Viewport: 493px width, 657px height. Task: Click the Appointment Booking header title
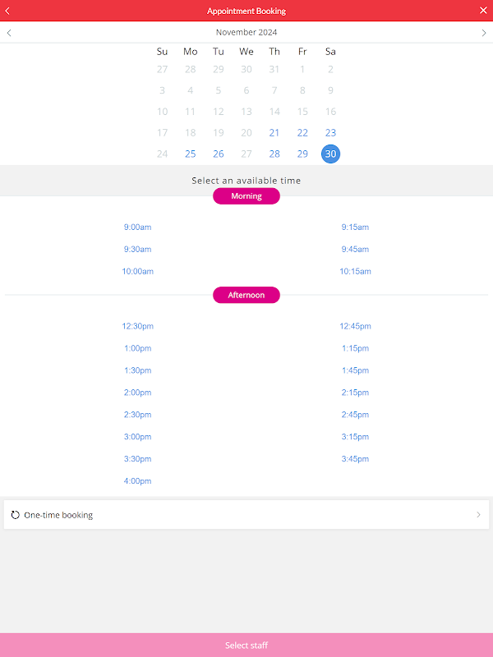[246, 11]
